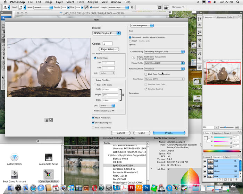This screenshot has width=243, height=194.
Task: Click the Safari compass icon in Dock
Action: pyautogui.click(x=33, y=188)
